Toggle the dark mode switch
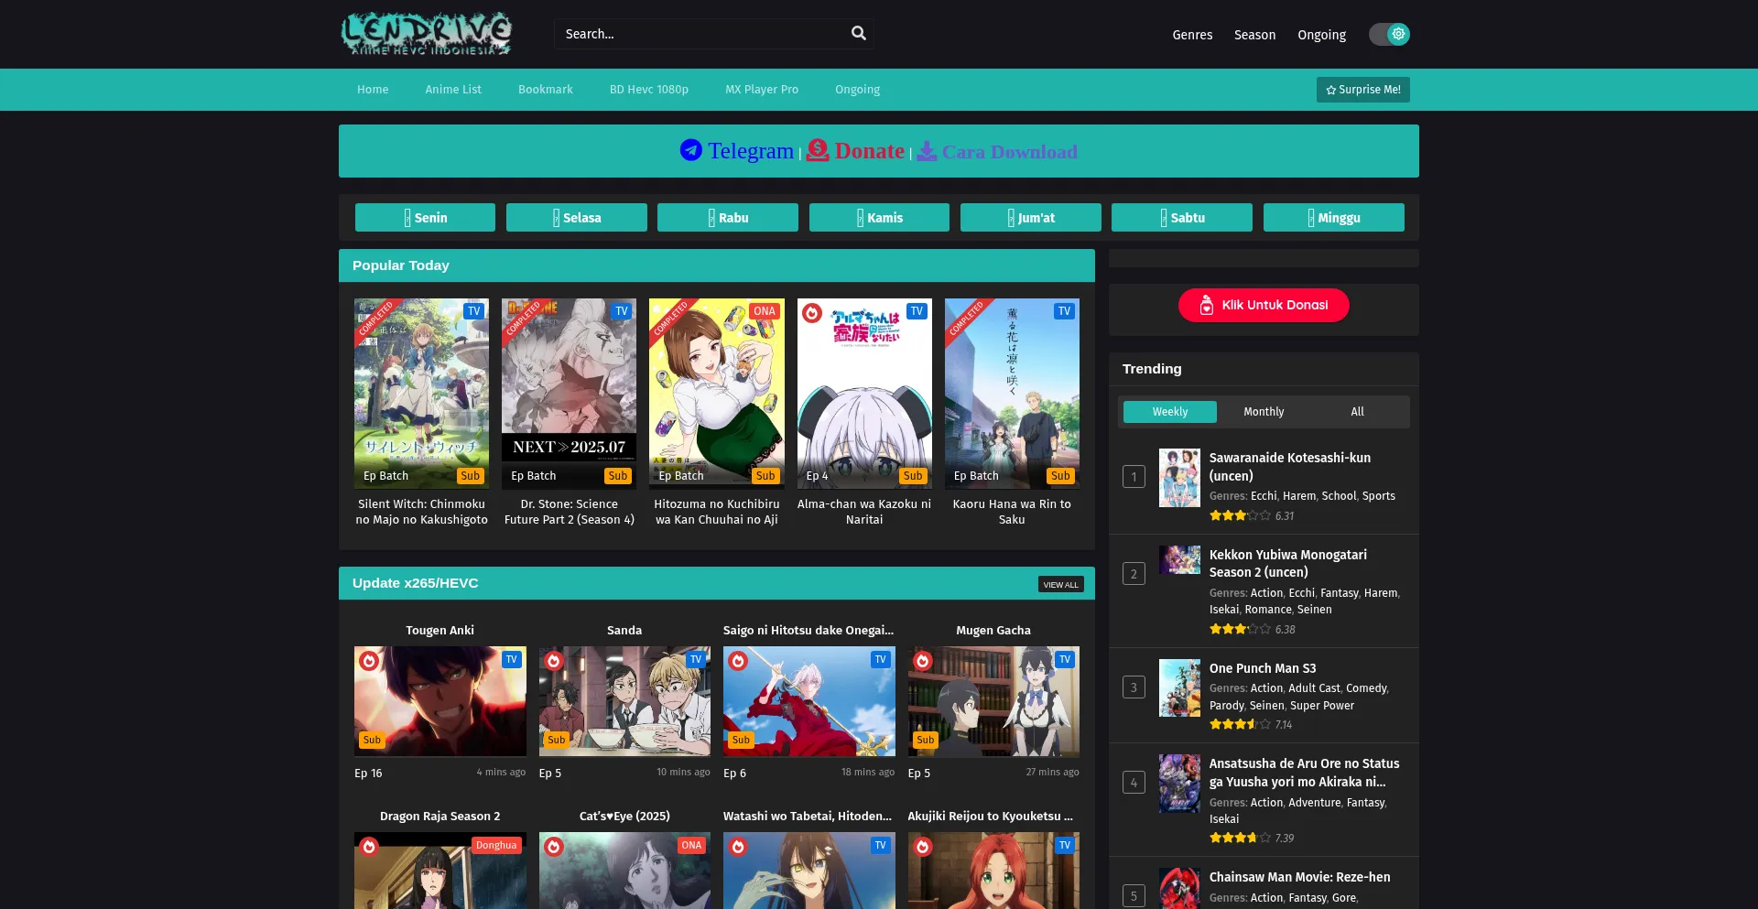 [1389, 34]
